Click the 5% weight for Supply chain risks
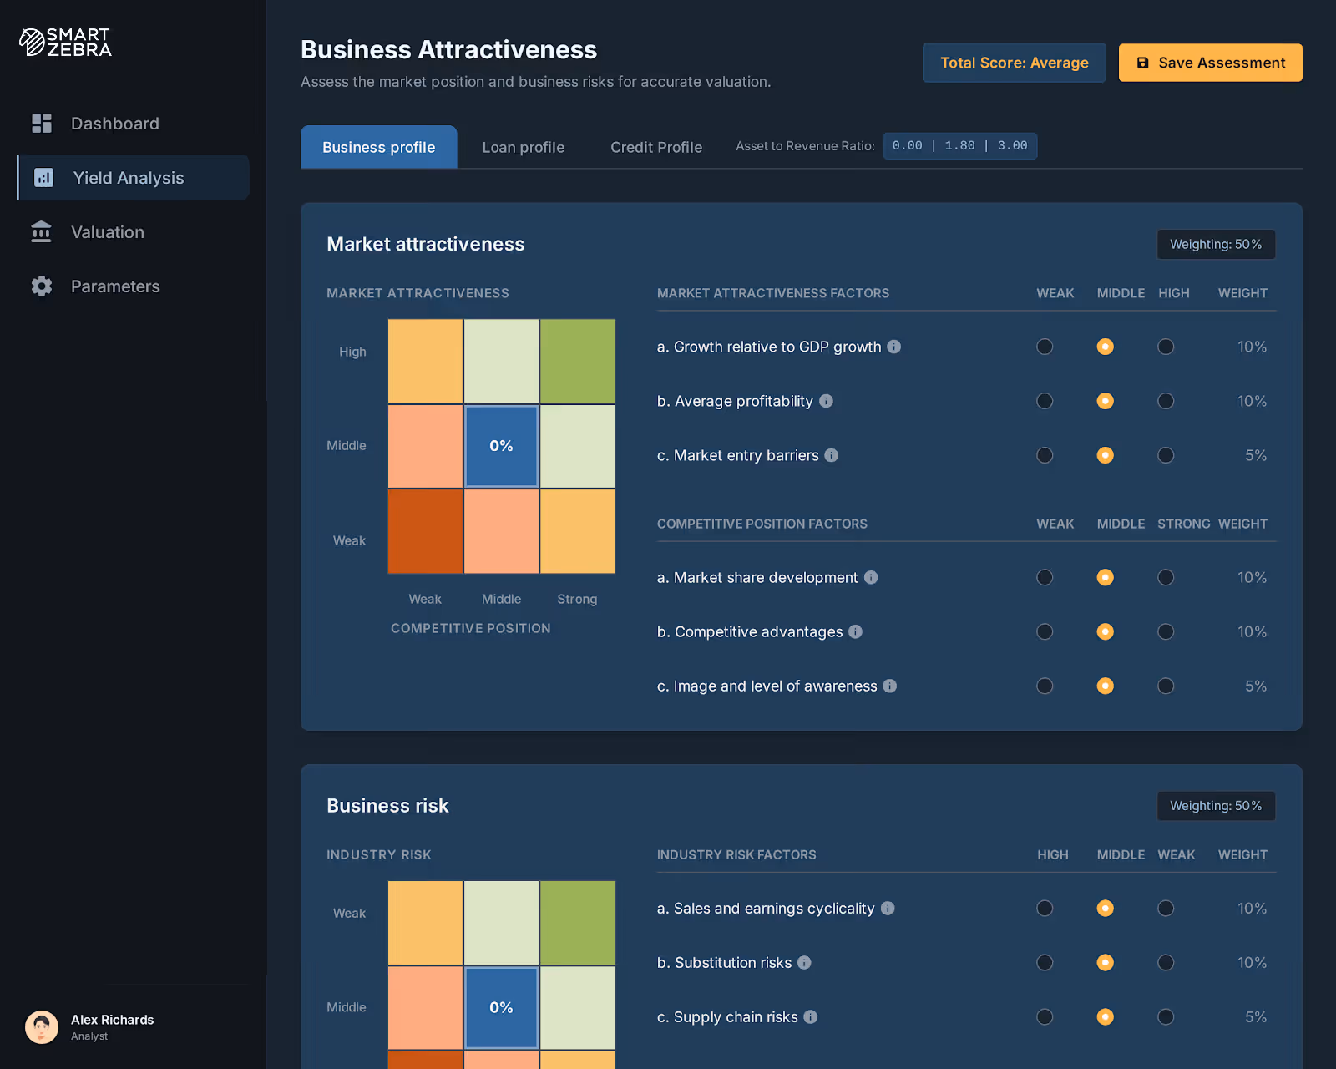This screenshot has height=1069, width=1336. pos(1256,1016)
